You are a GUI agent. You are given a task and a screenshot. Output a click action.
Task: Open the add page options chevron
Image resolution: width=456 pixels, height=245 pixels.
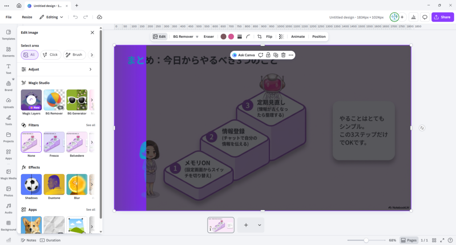[x=259, y=225]
